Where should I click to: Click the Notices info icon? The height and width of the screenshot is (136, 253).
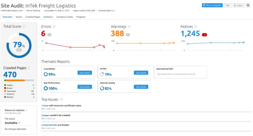[196, 27]
